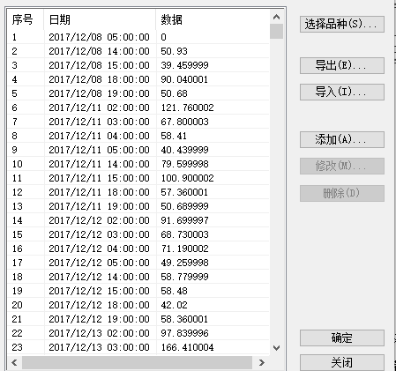Click horizontal scrollbar right arrow
396x371 pixels.
tap(262, 363)
